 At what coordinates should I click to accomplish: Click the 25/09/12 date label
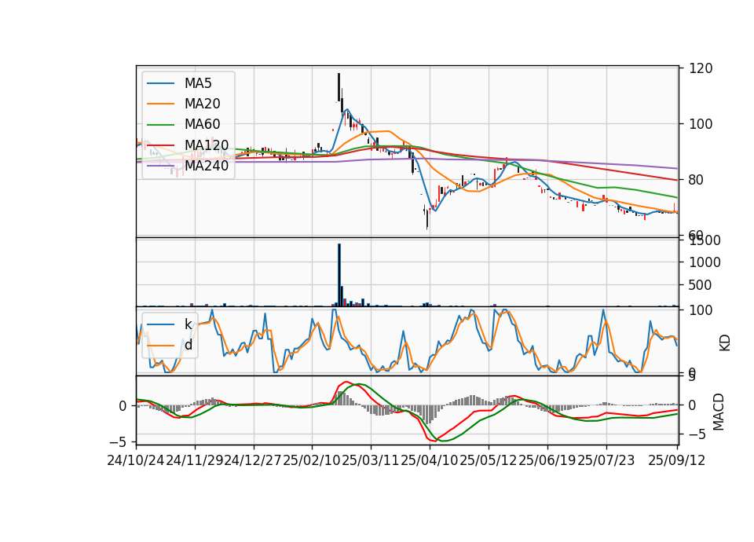pyautogui.click(x=676, y=460)
